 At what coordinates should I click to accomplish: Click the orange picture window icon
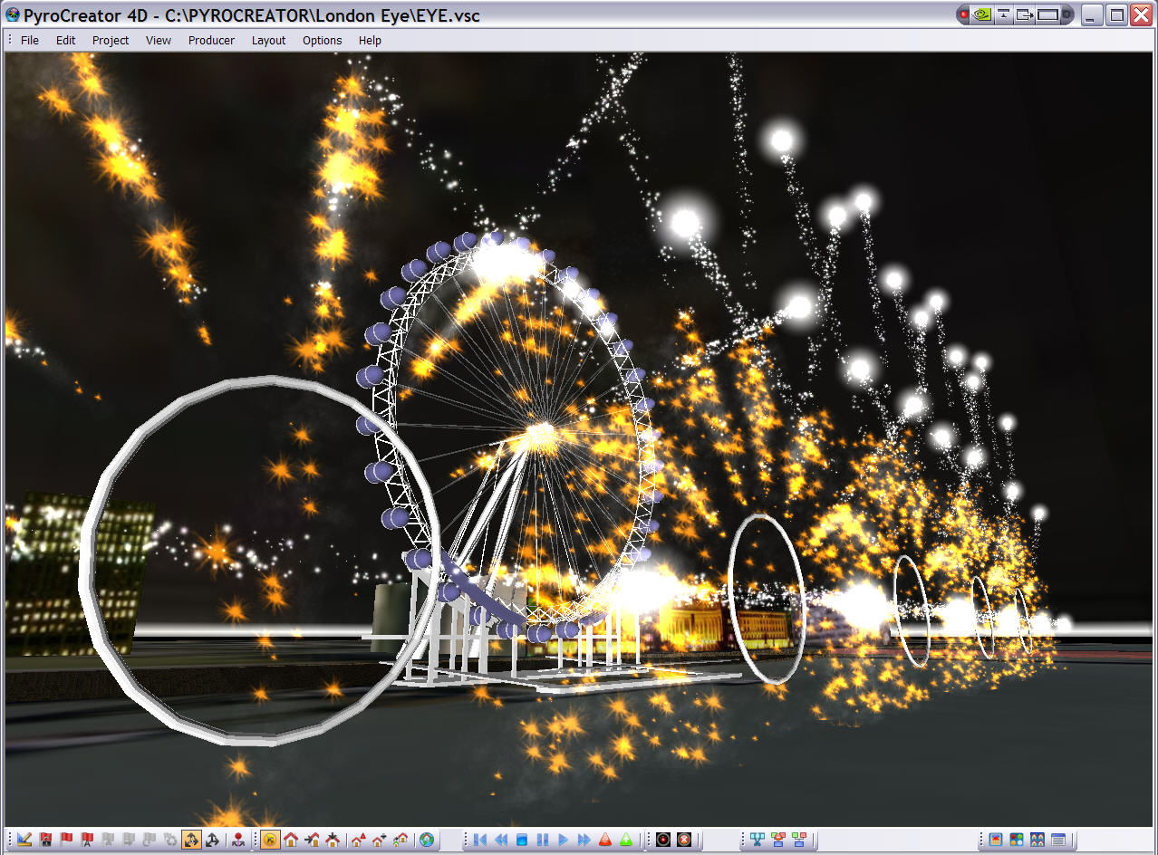click(996, 840)
